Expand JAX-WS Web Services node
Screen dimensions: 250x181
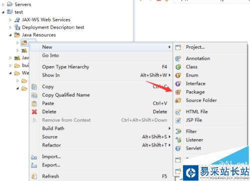coord(10,20)
